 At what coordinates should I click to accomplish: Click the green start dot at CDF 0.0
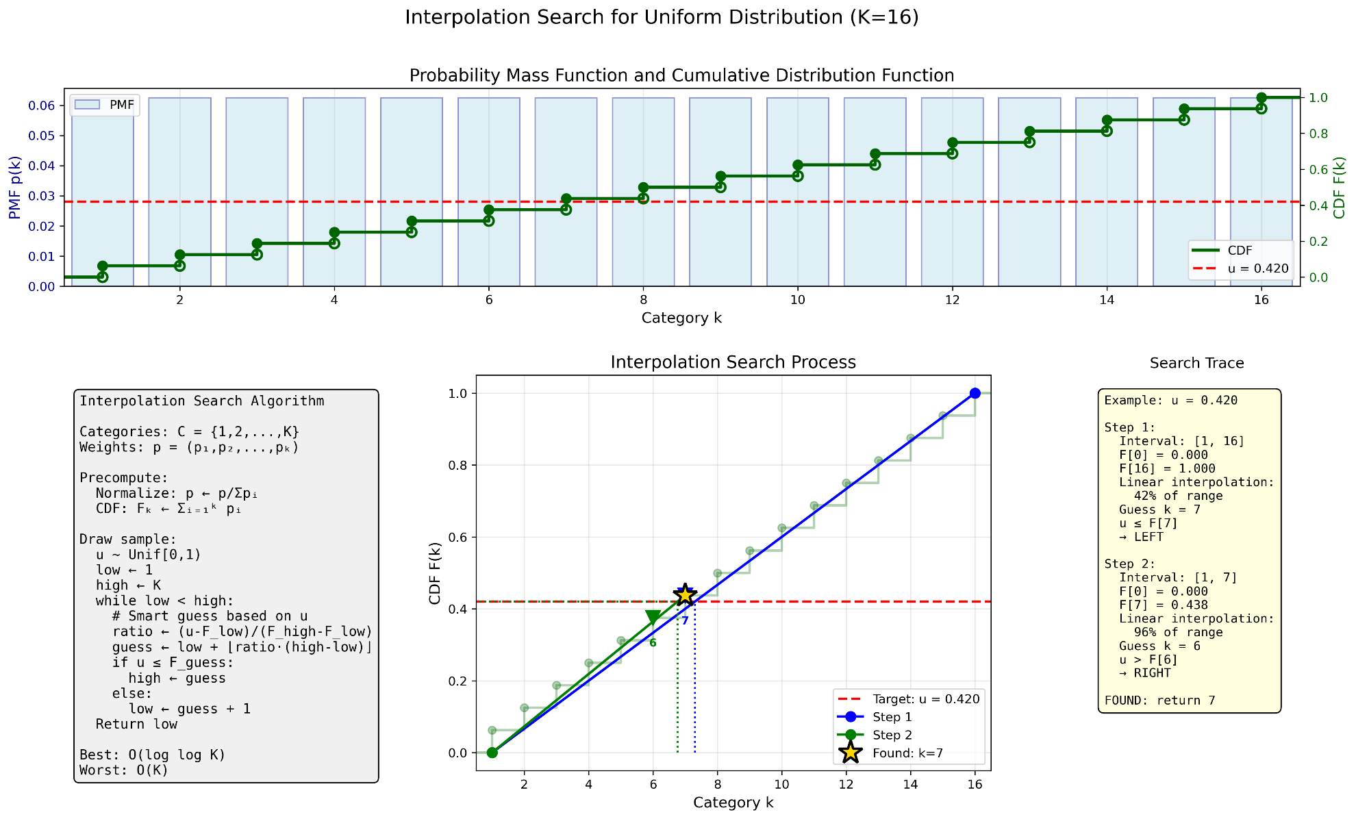(492, 753)
